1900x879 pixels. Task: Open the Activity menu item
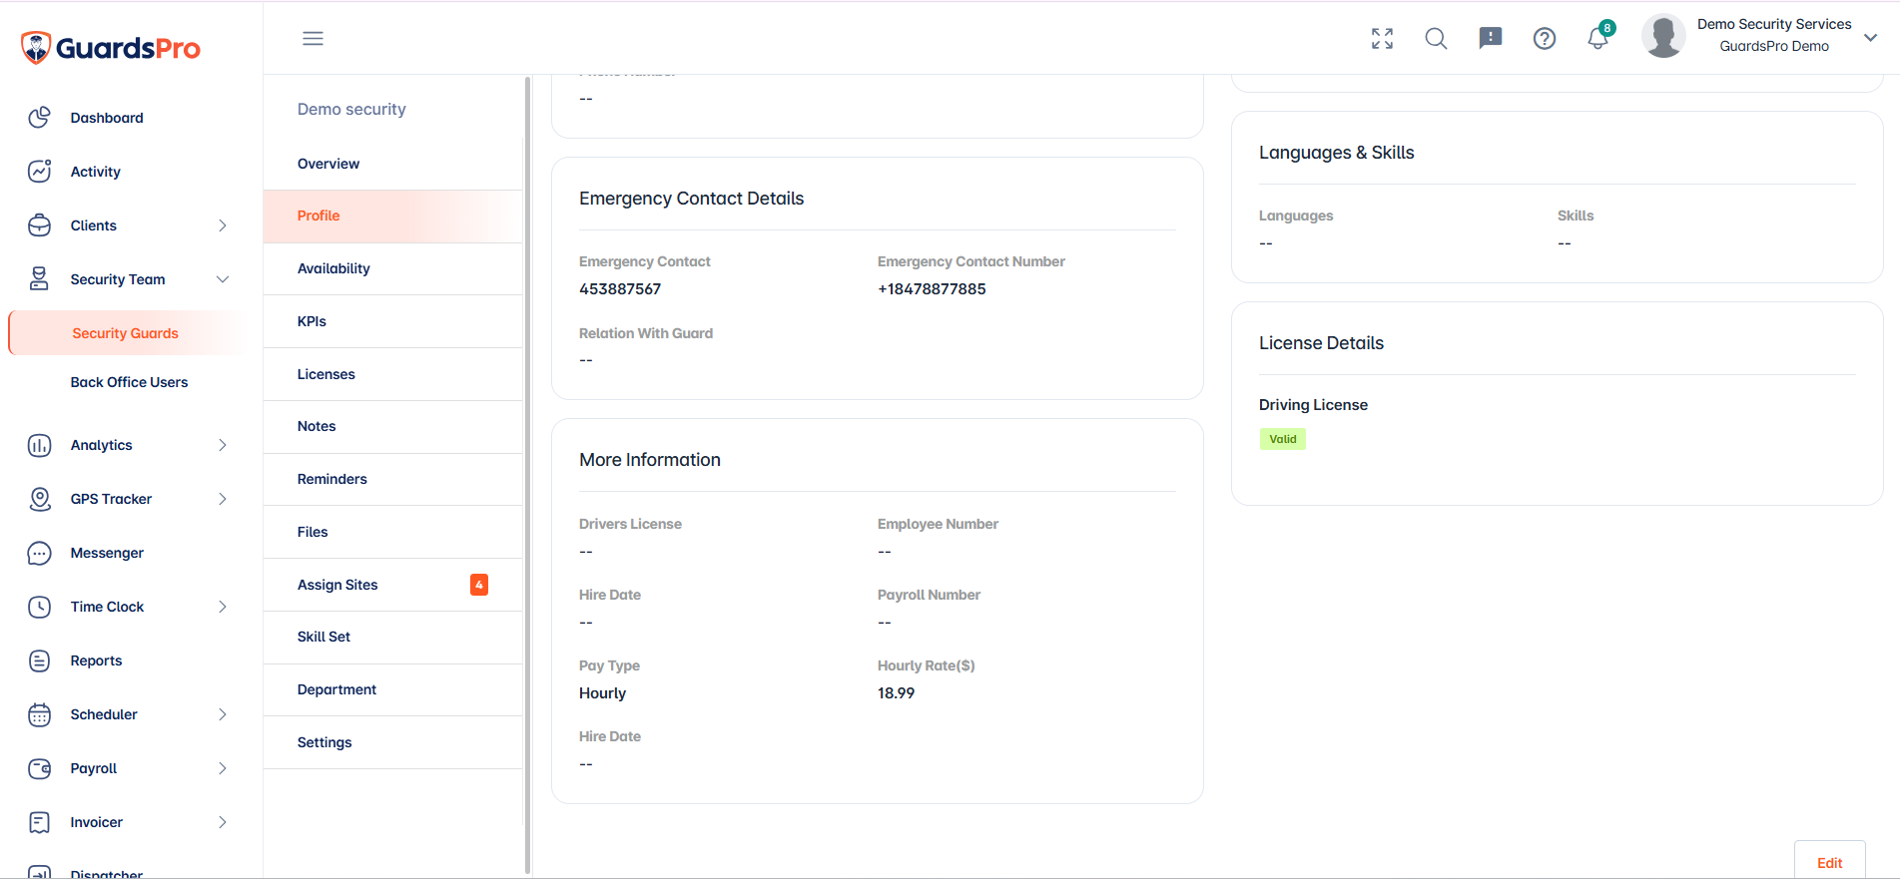pos(95,172)
